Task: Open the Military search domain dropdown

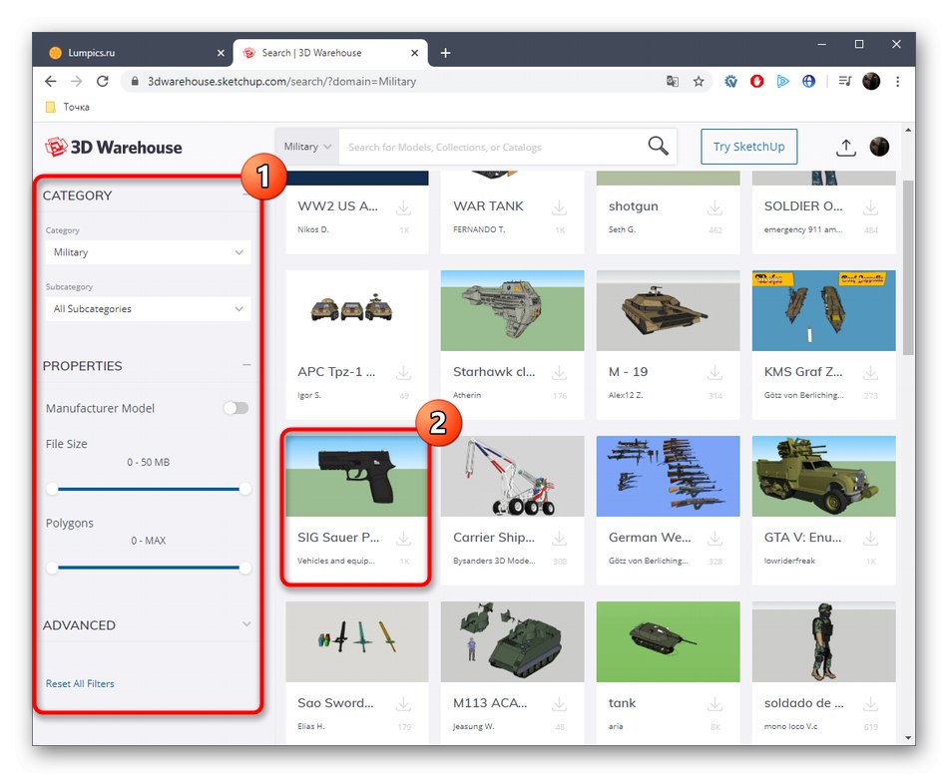Action: [307, 147]
